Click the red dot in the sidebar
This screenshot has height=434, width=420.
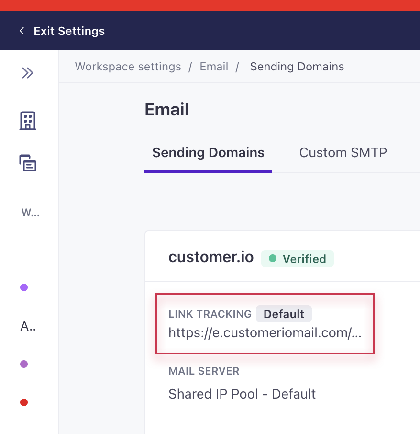[24, 402]
